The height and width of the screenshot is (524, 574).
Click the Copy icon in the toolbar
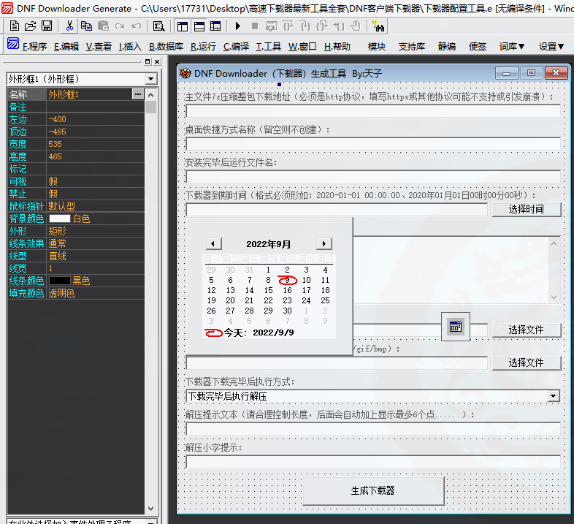tap(86, 26)
